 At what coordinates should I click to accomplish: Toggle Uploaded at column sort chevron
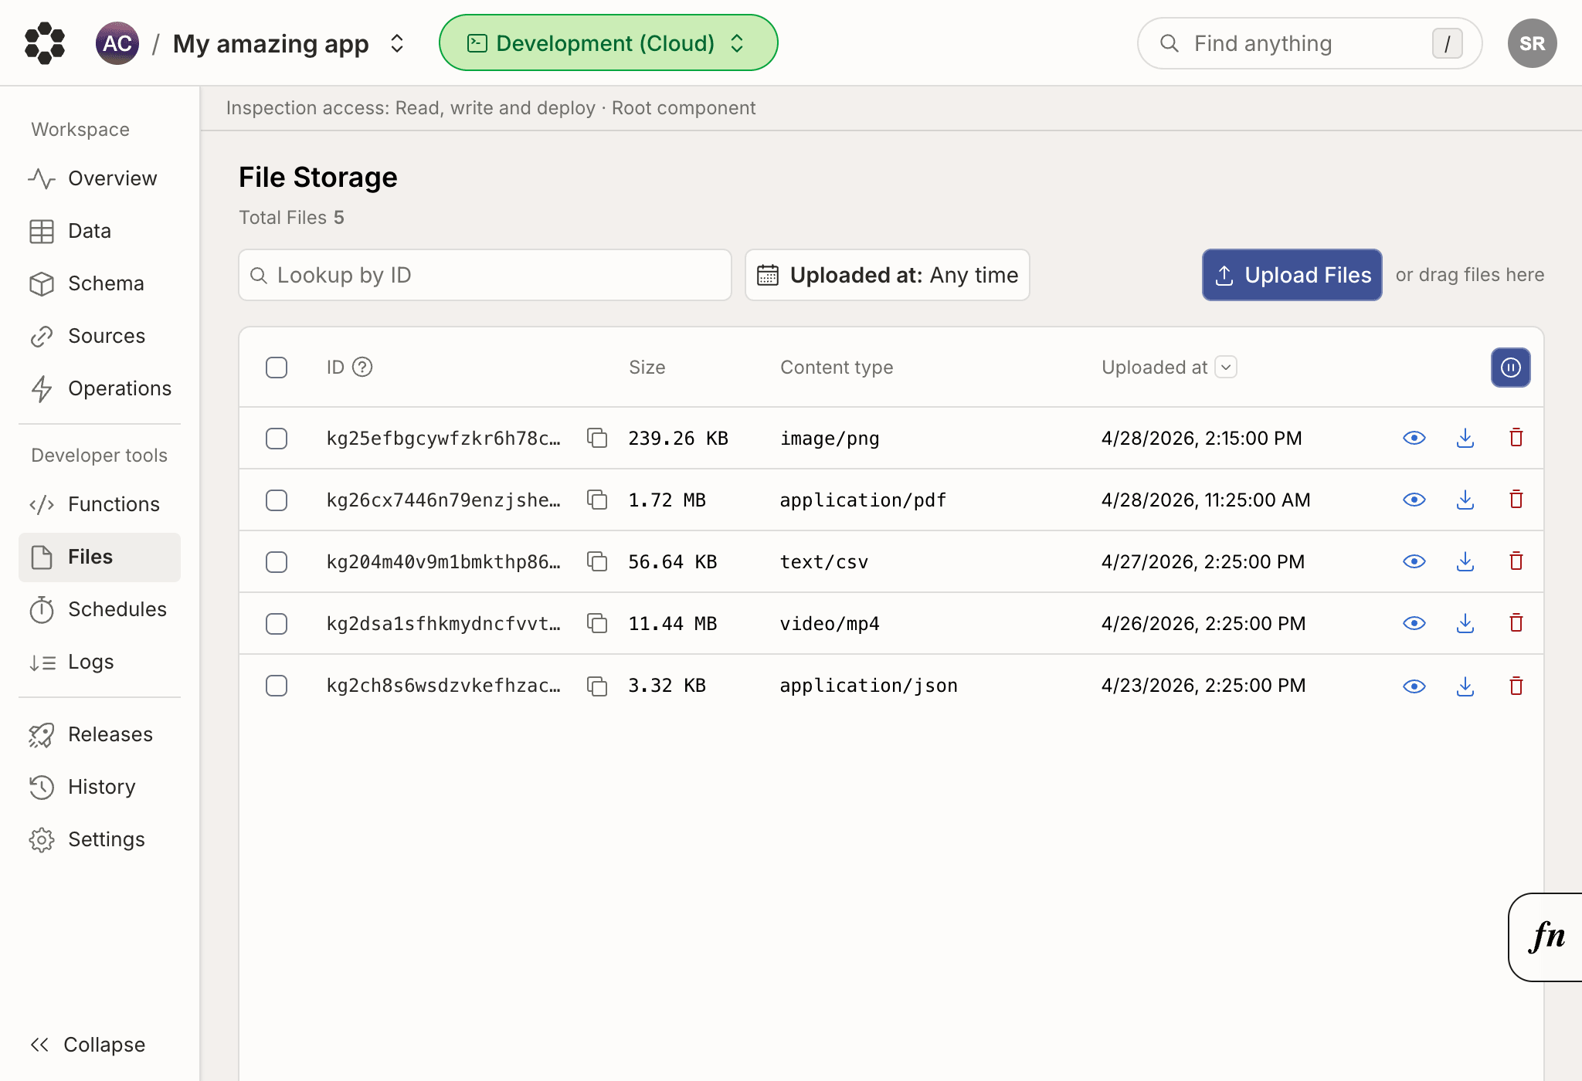click(x=1226, y=367)
